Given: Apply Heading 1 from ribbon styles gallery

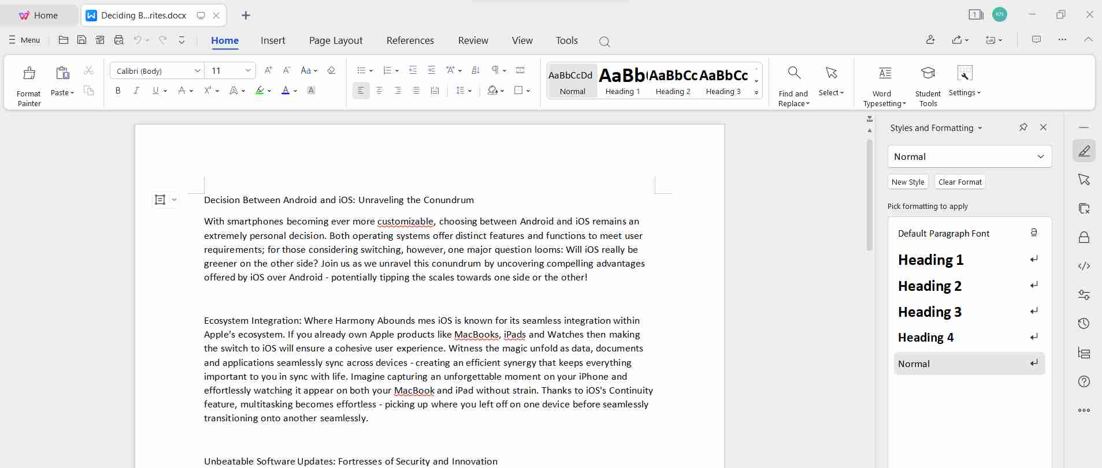Looking at the screenshot, I should click(x=622, y=80).
